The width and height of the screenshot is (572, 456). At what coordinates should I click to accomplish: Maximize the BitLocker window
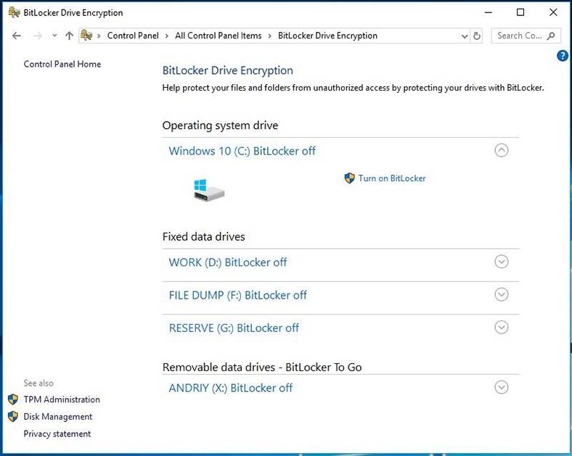click(x=520, y=12)
